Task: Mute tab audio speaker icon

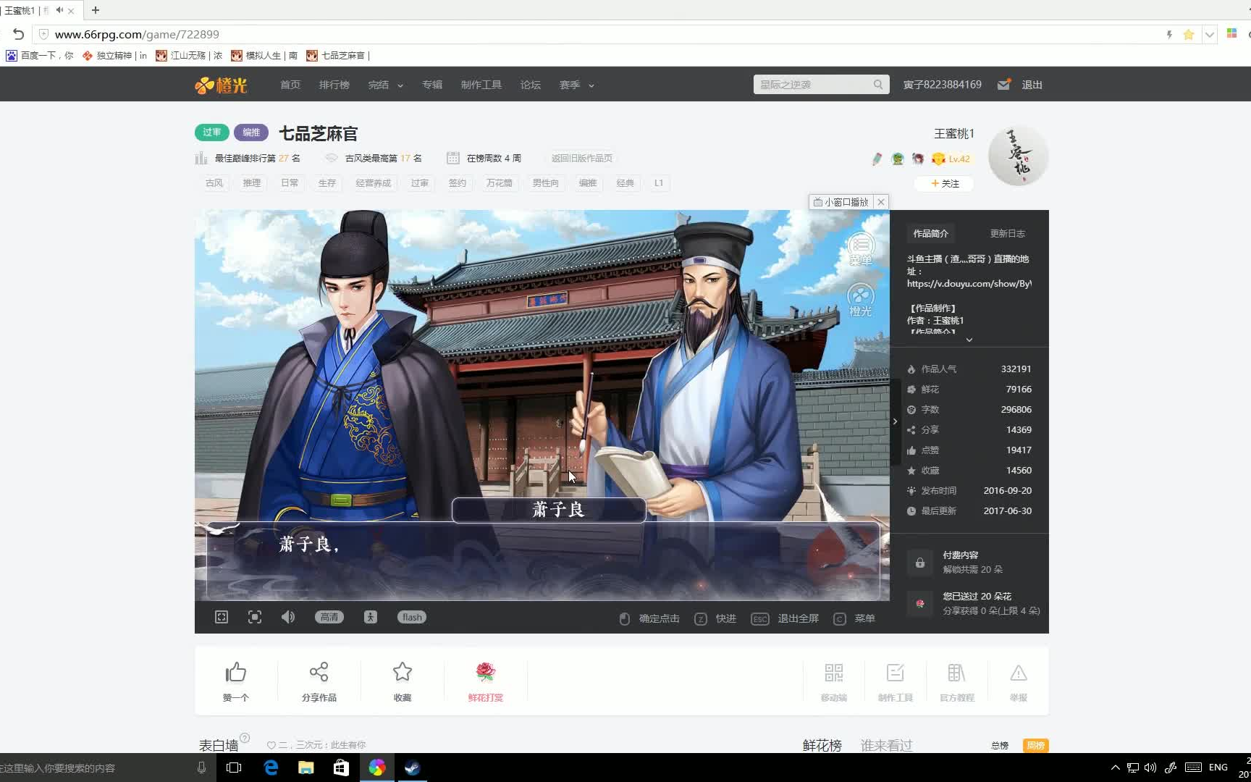Action: 59,10
